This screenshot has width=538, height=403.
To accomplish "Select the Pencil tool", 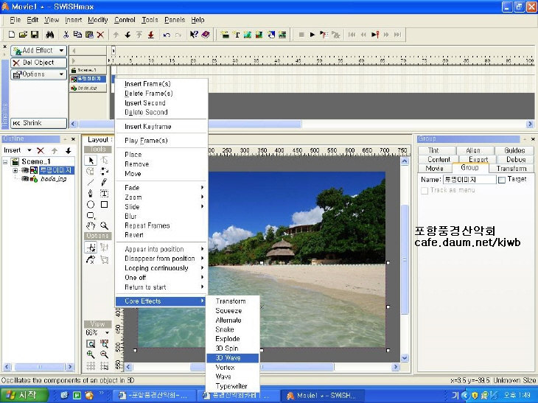I will click(x=105, y=183).
